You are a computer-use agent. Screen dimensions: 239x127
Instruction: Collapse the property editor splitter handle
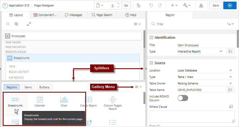pyautogui.click(x=146, y=69)
